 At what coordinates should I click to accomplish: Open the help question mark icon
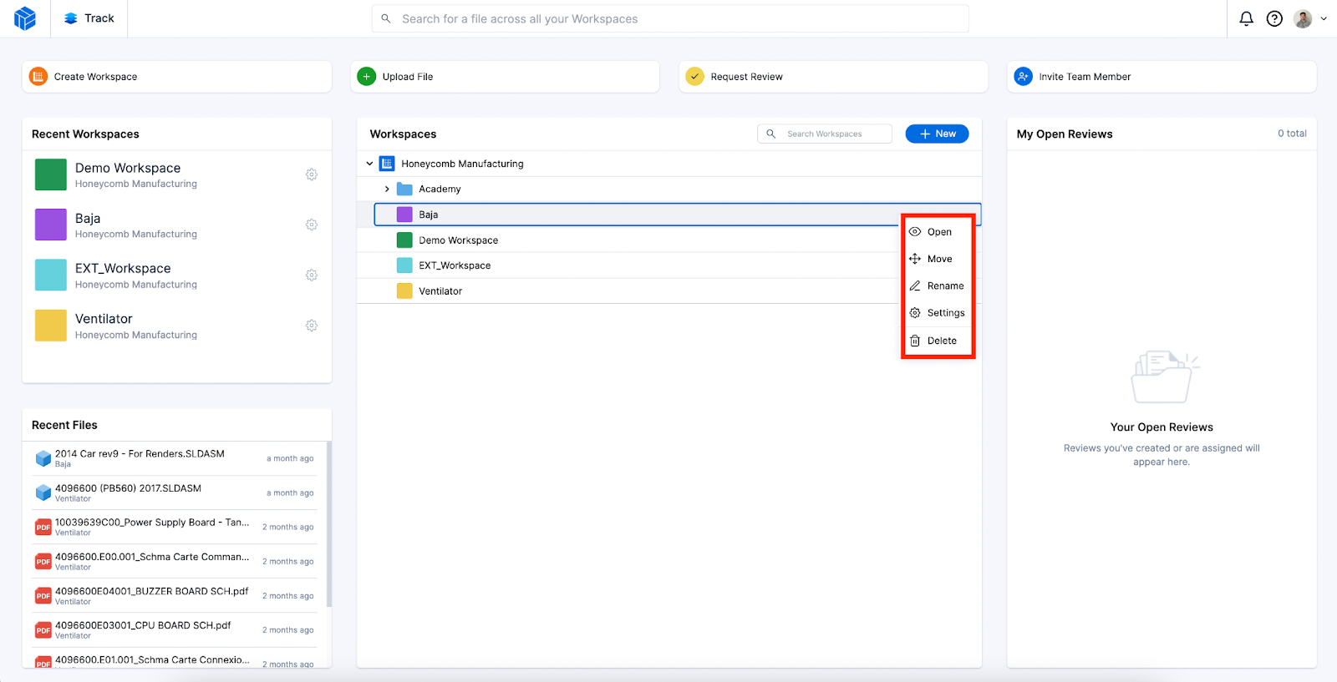point(1274,18)
